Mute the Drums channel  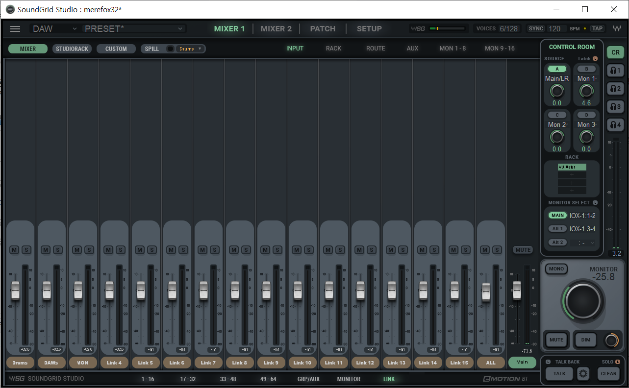pyautogui.click(x=14, y=250)
